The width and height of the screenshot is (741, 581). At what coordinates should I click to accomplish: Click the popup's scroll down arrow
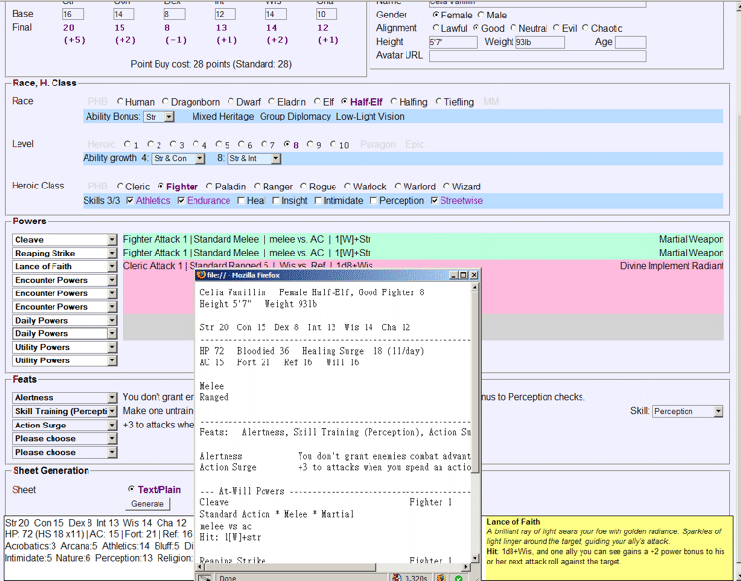[x=475, y=558]
